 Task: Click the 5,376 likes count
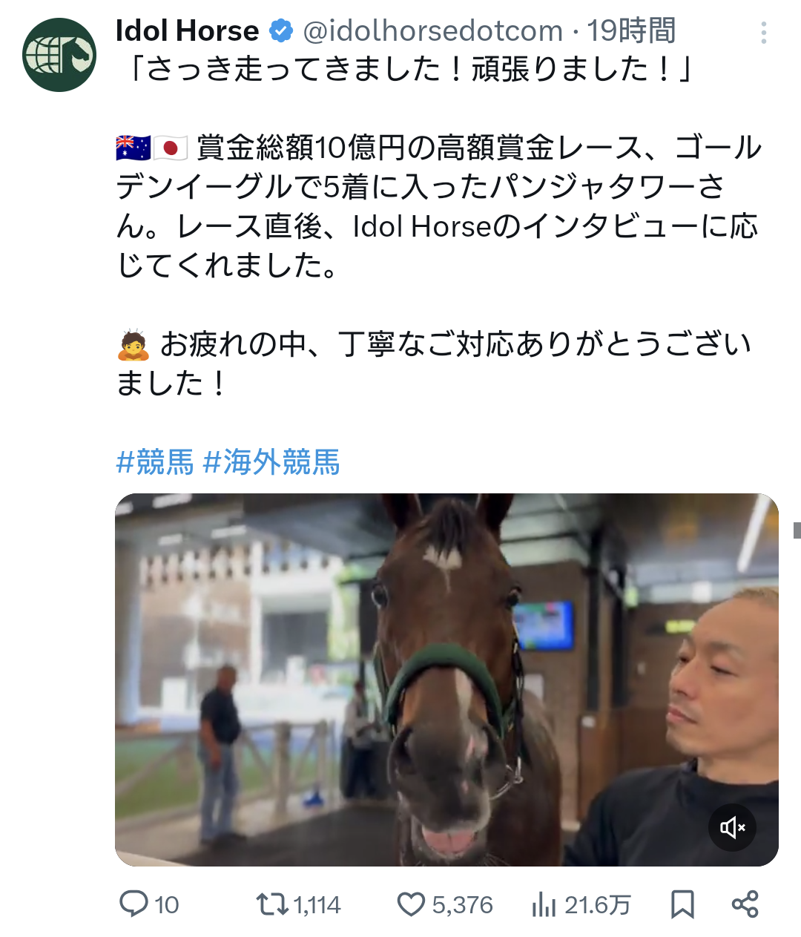[x=462, y=905]
